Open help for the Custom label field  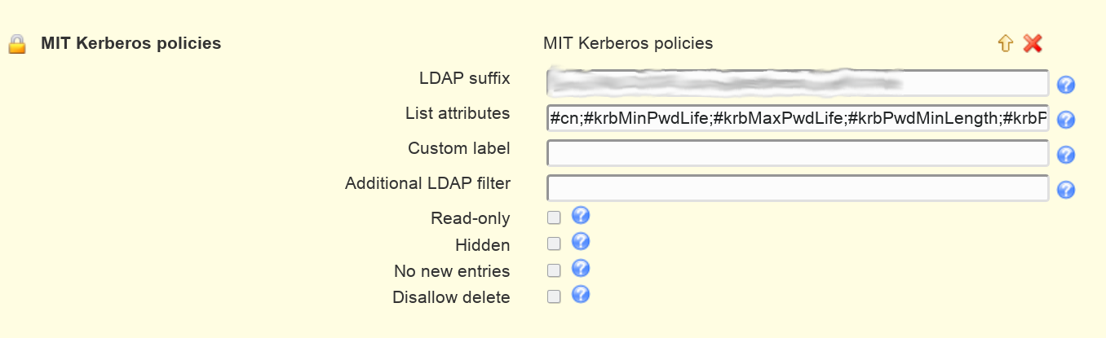click(x=1066, y=155)
